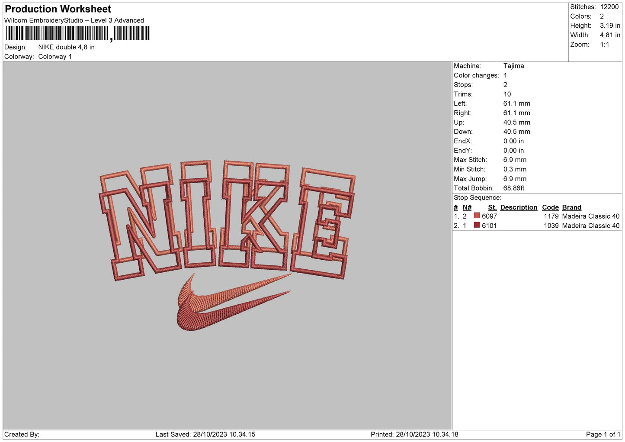Click the EndX value 0.00 in
The image size is (625, 442).
click(x=513, y=141)
